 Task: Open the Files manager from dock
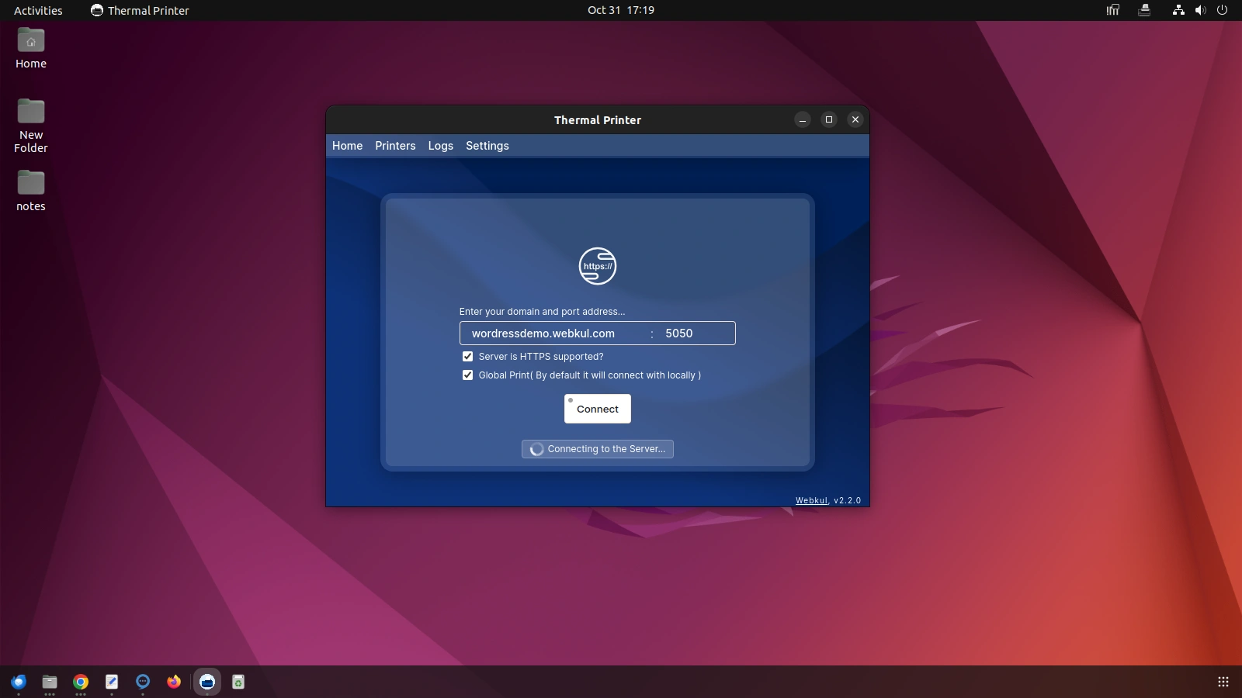pos(50,682)
